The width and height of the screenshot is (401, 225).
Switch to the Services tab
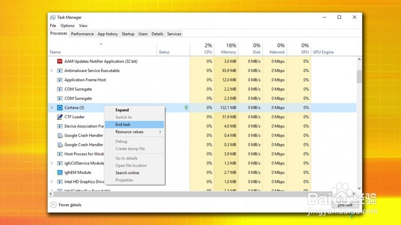coord(174,34)
